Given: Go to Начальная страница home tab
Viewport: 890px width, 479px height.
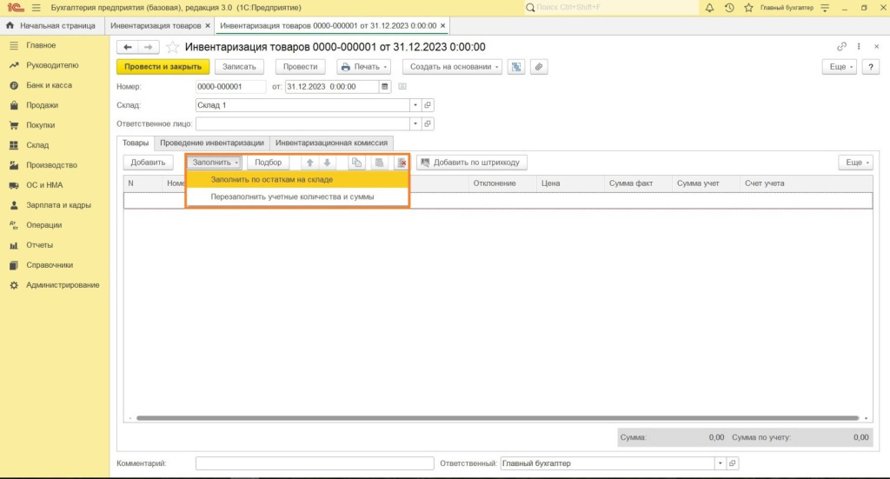Looking at the screenshot, I should 51,25.
